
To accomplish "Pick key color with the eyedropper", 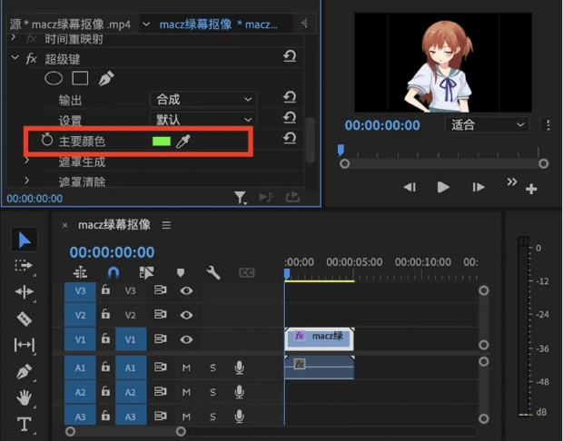I will (183, 142).
